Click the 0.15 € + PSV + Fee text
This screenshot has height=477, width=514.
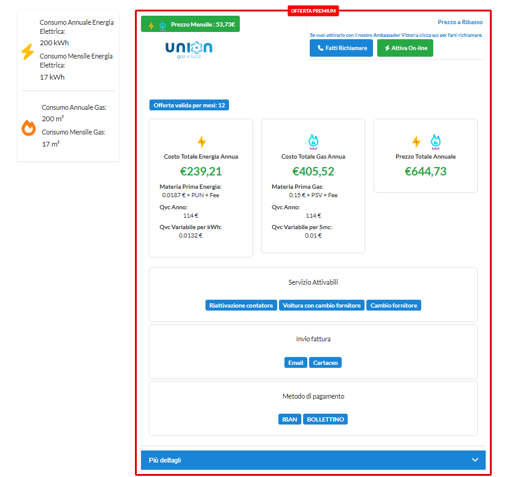(313, 195)
